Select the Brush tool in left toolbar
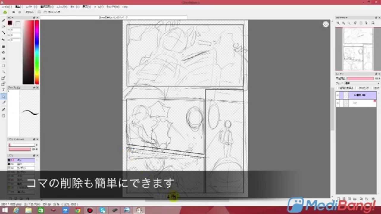Viewport: 381px width, 214px height. [x=4, y=21]
